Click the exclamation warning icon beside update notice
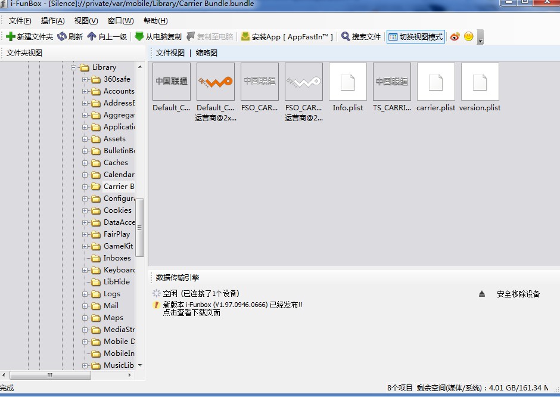Image resolution: width=560 pixels, height=397 pixels. click(x=156, y=305)
